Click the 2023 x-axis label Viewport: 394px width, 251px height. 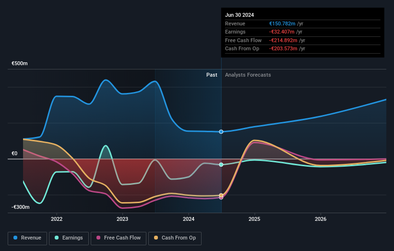(x=122, y=219)
